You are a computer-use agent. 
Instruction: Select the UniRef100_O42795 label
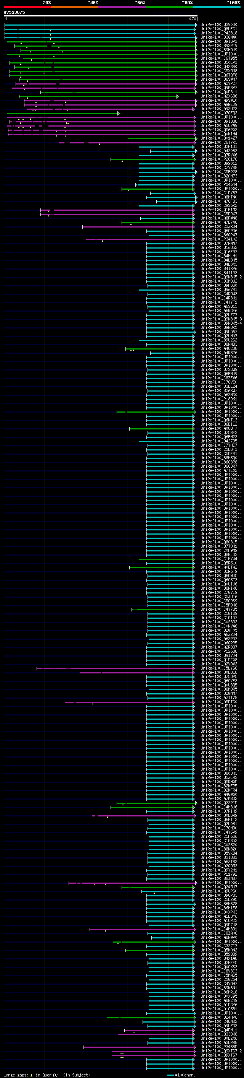click(x=218, y=441)
